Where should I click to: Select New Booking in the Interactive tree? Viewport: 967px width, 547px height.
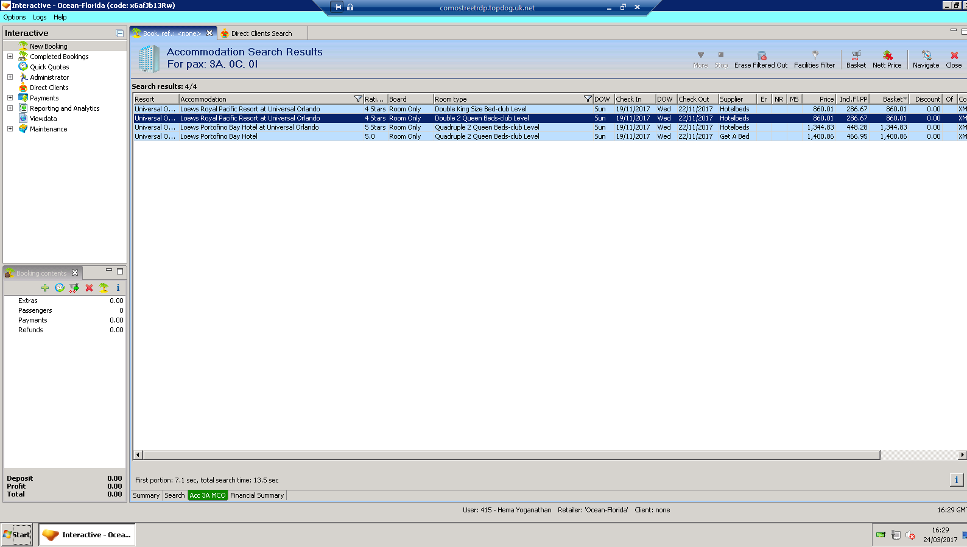click(x=49, y=46)
